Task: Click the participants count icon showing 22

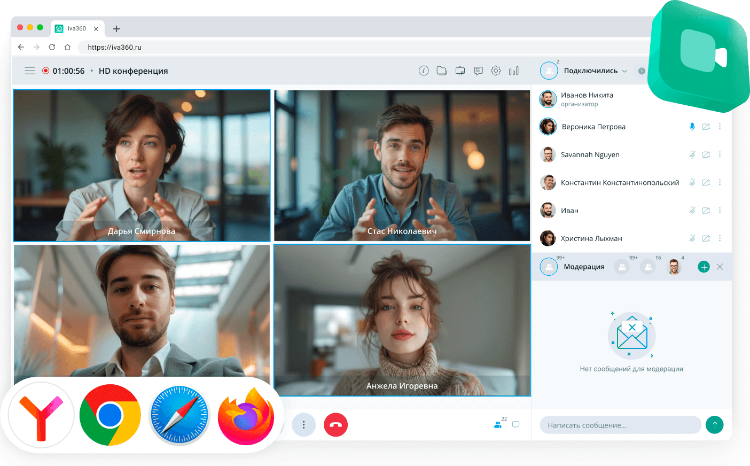Action: (x=498, y=425)
